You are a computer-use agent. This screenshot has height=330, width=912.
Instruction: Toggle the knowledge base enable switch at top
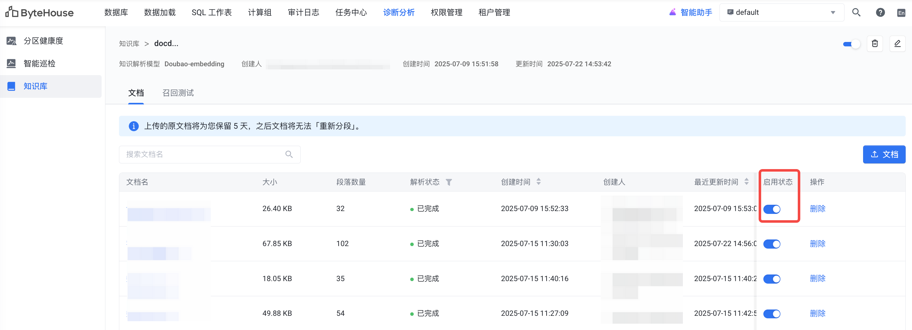(851, 44)
